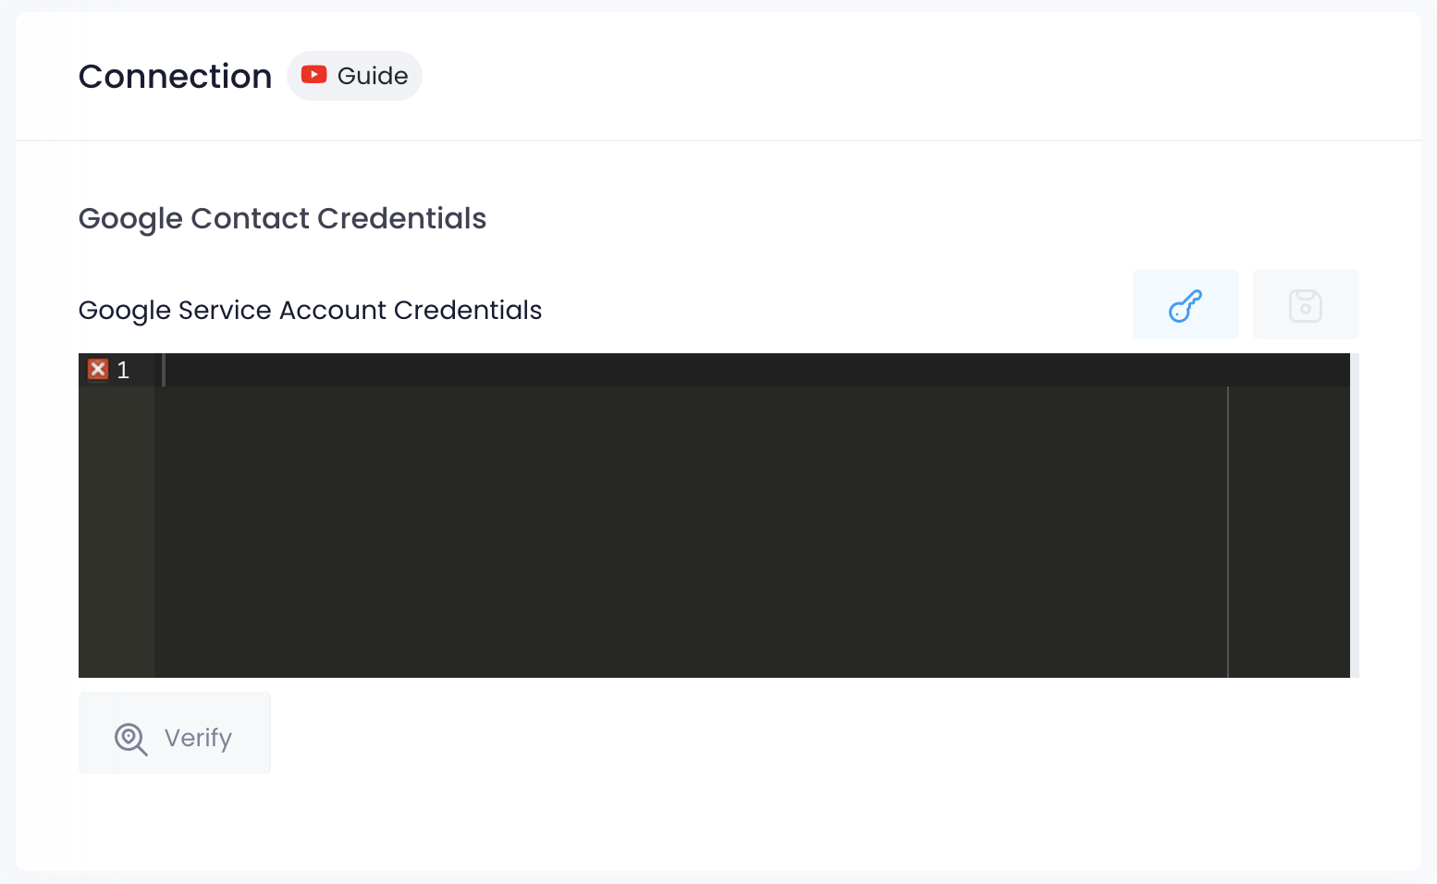This screenshot has height=884, width=1437.
Task: Place the cursor at the text caret on line 1
Action: pos(165,370)
